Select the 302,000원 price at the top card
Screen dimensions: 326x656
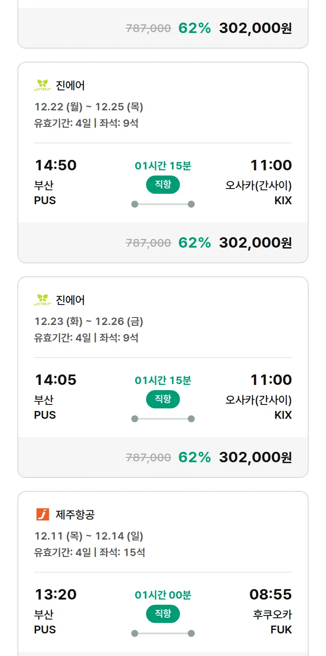coord(255,28)
